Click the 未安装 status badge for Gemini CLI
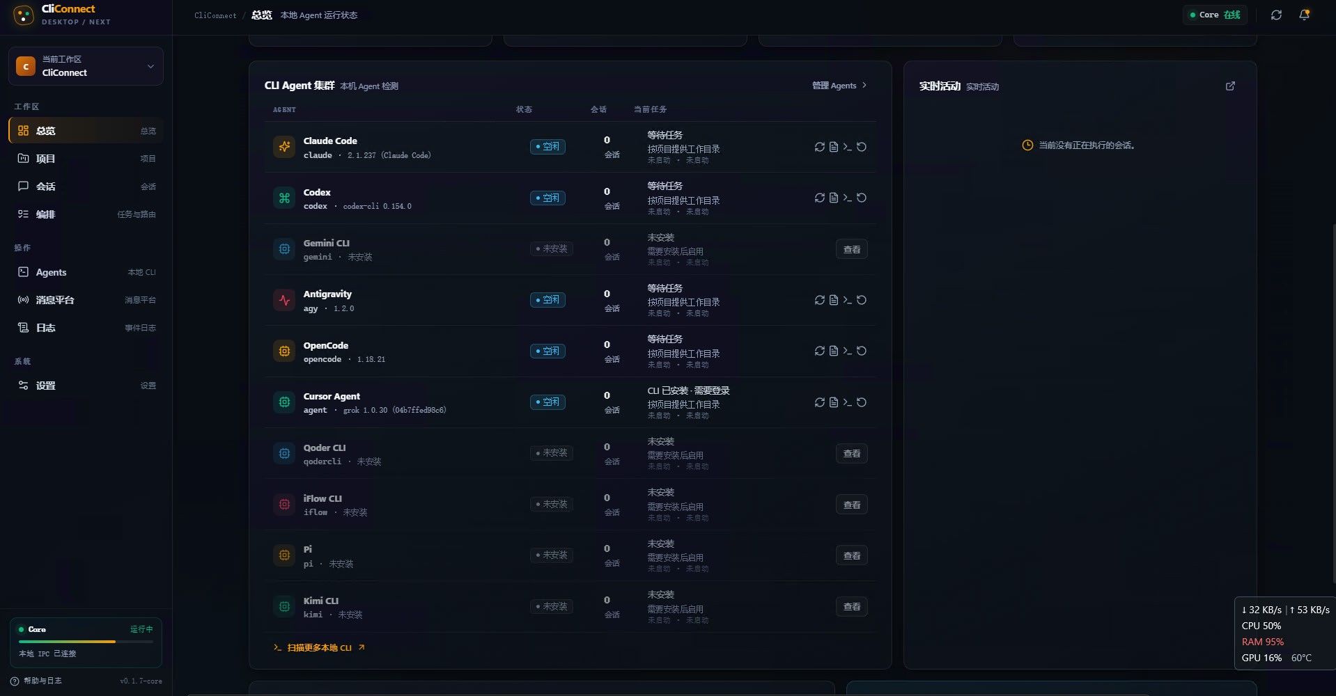The width and height of the screenshot is (1336, 696). pos(551,249)
